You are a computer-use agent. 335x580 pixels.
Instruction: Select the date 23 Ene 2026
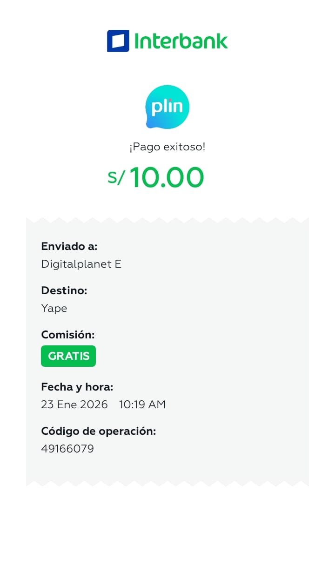coord(74,405)
